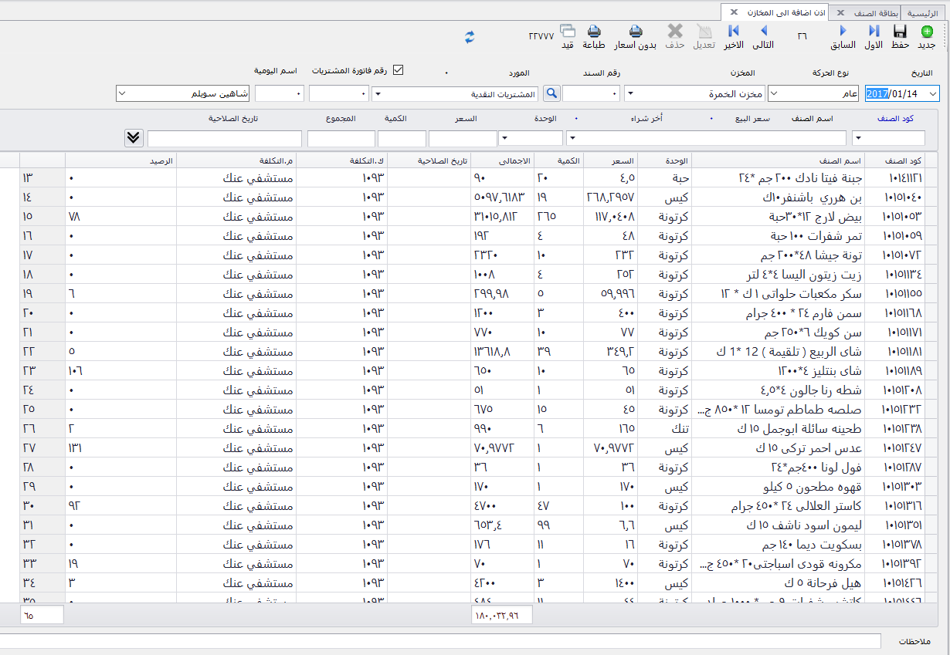The height and width of the screenshot is (655, 950).
Task: Click the Print (طباعة) printer icon
Action: pyautogui.click(x=594, y=32)
